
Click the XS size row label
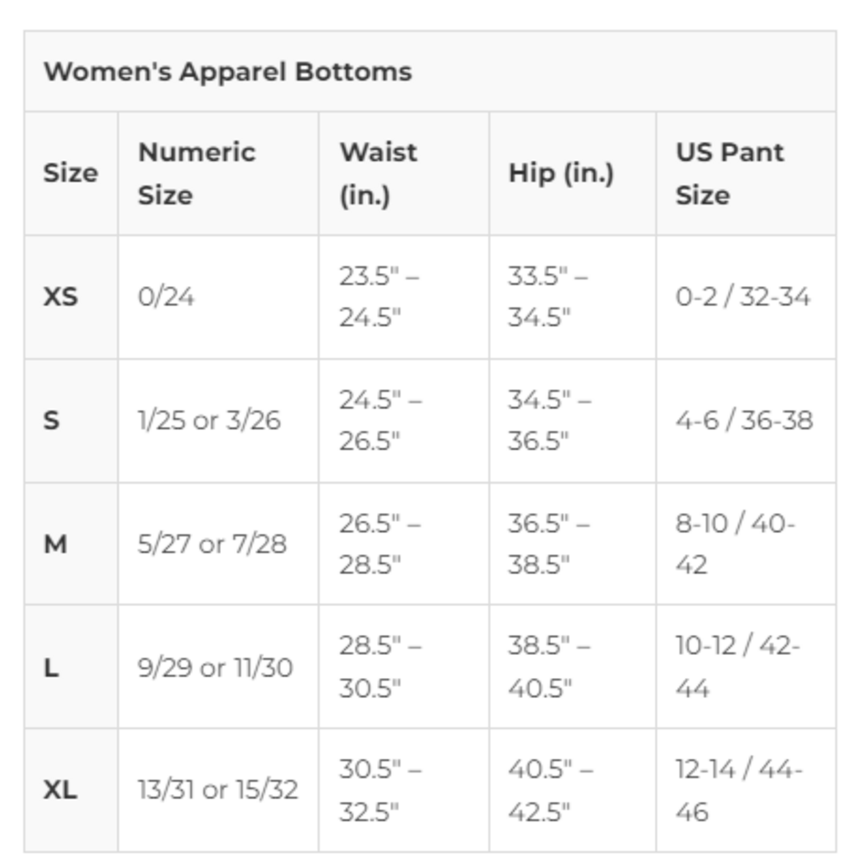click(60, 297)
